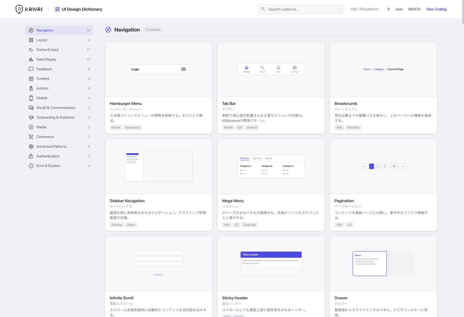Click the Mobile phone icon in sidebar

(x=31, y=98)
